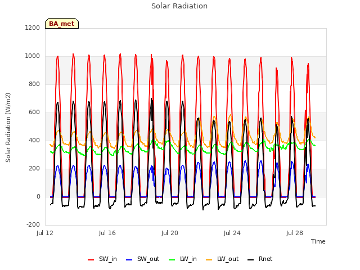Toggle the SW_out legend entry
Viewport: 360px width, 270px height.
[x=142, y=259]
